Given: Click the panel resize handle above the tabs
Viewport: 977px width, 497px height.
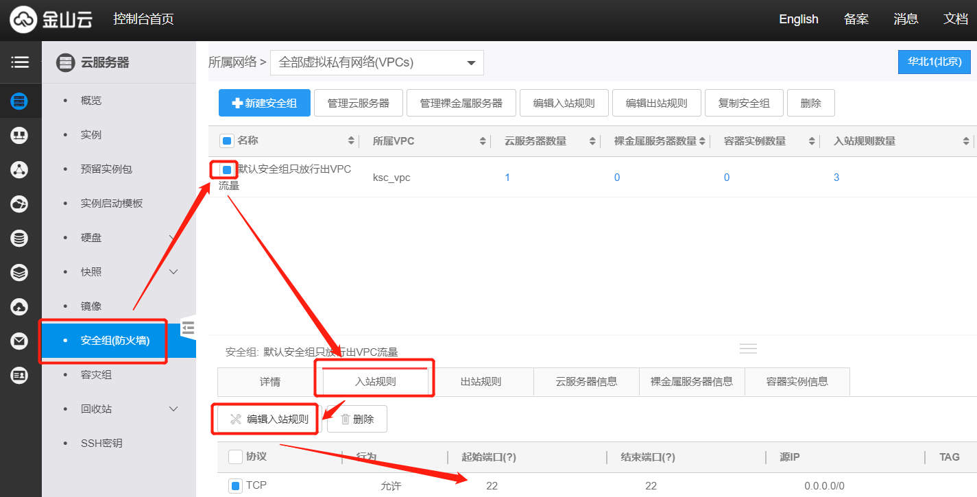Looking at the screenshot, I should point(748,348).
